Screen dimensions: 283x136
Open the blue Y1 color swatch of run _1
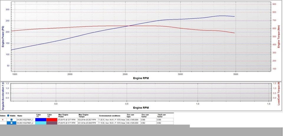pyautogui.click(x=41, y=120)
